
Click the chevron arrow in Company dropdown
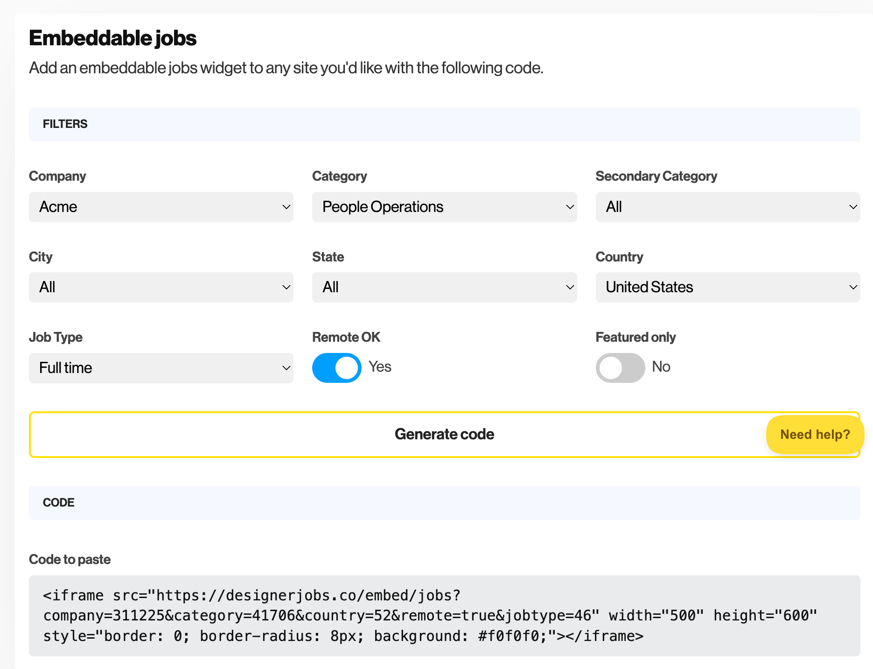(x=286, y=207)
